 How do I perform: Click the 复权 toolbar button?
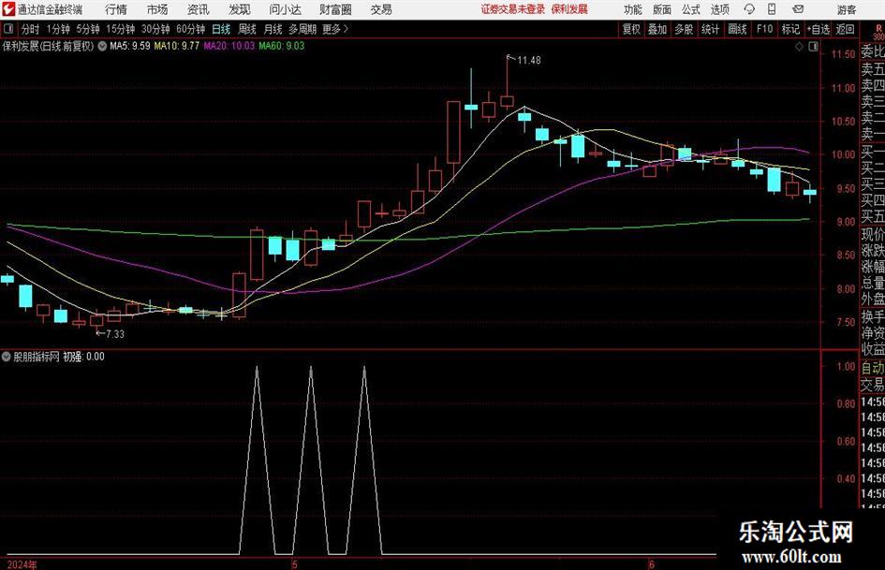[x=631, y=29]
